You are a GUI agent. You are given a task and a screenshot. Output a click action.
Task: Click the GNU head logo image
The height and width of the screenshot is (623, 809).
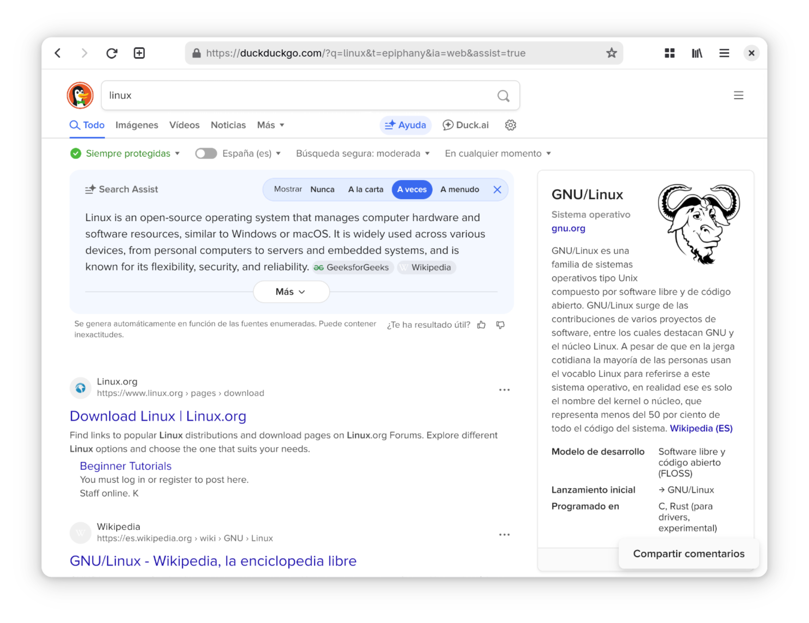[699, 224]
